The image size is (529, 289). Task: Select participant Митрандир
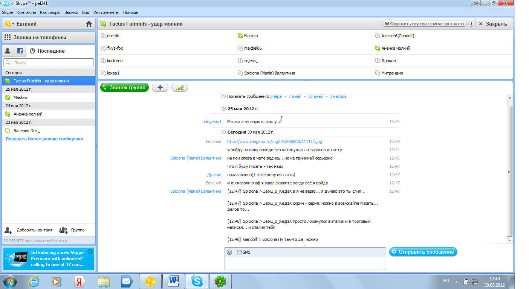[442, 73]
